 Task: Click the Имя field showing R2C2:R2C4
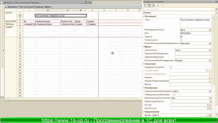coord(196,33)
